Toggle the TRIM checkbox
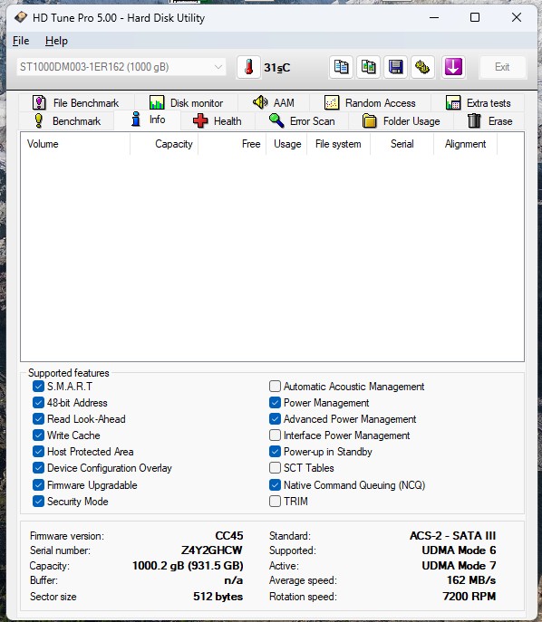This screenshot has height=622, width=542. coord(275,502)
